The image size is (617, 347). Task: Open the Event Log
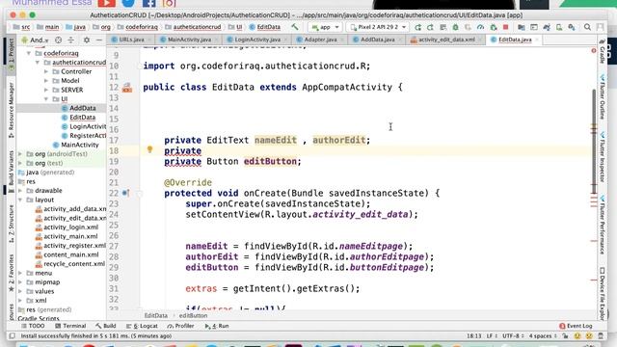tap(576, 326)
